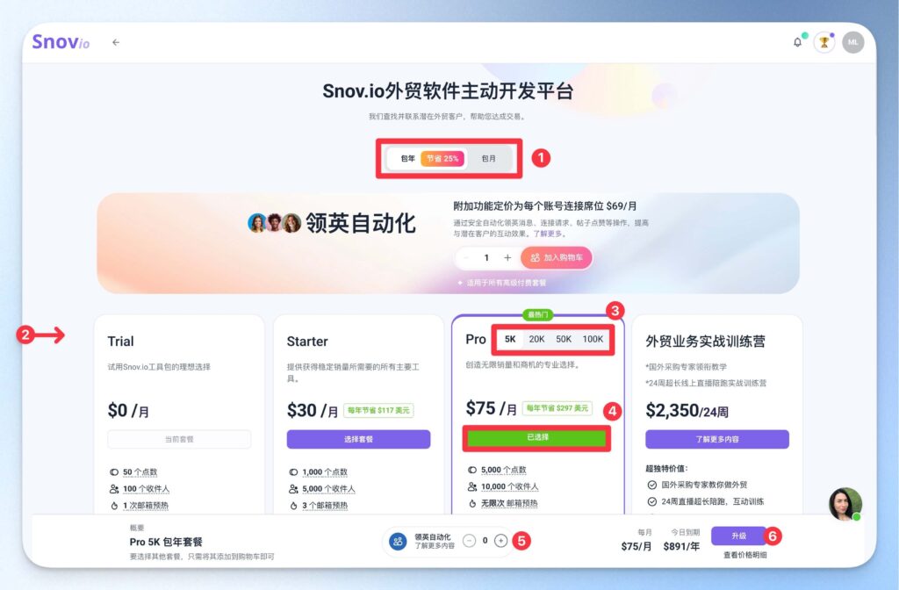The height and width of the screenshot is (590, 899).
Task: Click the 每年节省 $297 美元 badge
Action: click(x=557, y=408)
